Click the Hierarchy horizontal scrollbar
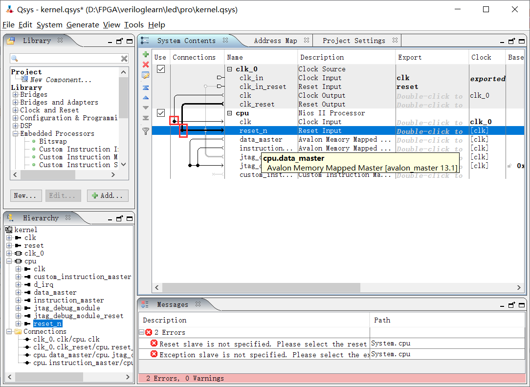Viewport: 530px width, 387px height. click(x=49, y=377)
